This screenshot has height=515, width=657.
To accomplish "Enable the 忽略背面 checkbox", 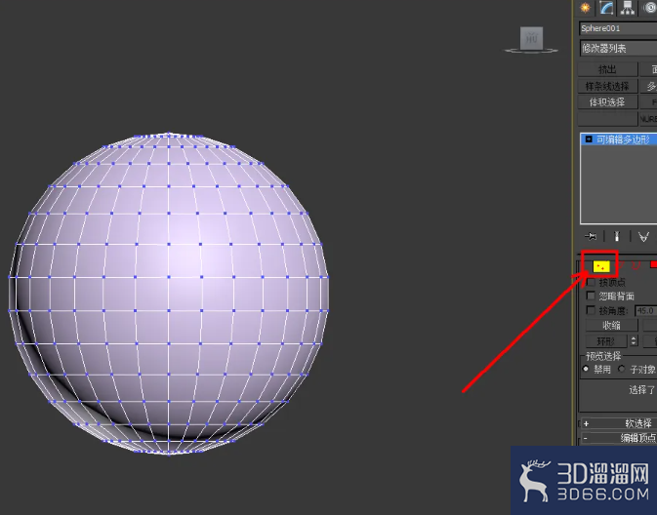I will (x=591, y=296).
